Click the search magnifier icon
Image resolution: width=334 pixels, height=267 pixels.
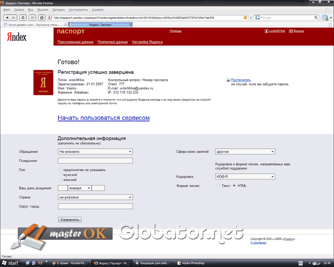coord(316,18)
